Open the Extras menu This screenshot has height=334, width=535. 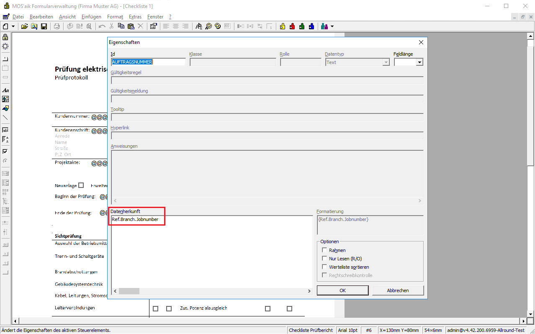tap(135, 17)
